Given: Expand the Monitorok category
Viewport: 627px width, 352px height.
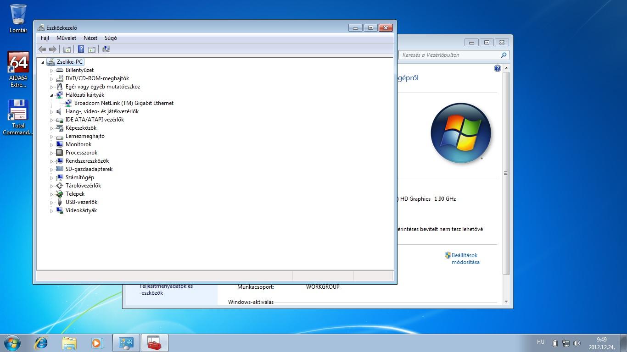Looking at the screenshot, I should (51, 145).
